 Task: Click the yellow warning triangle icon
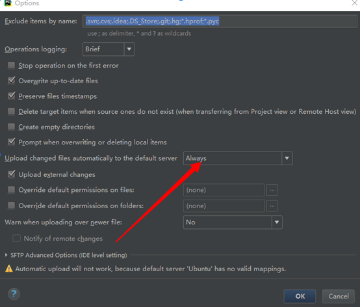pyautogui.click(x=9, y=269)
